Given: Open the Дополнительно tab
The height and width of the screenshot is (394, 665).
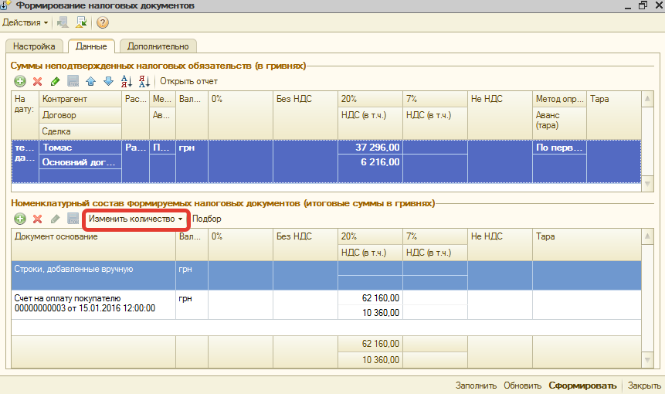Looking at the screenshot, I should (x=158, y=46).
